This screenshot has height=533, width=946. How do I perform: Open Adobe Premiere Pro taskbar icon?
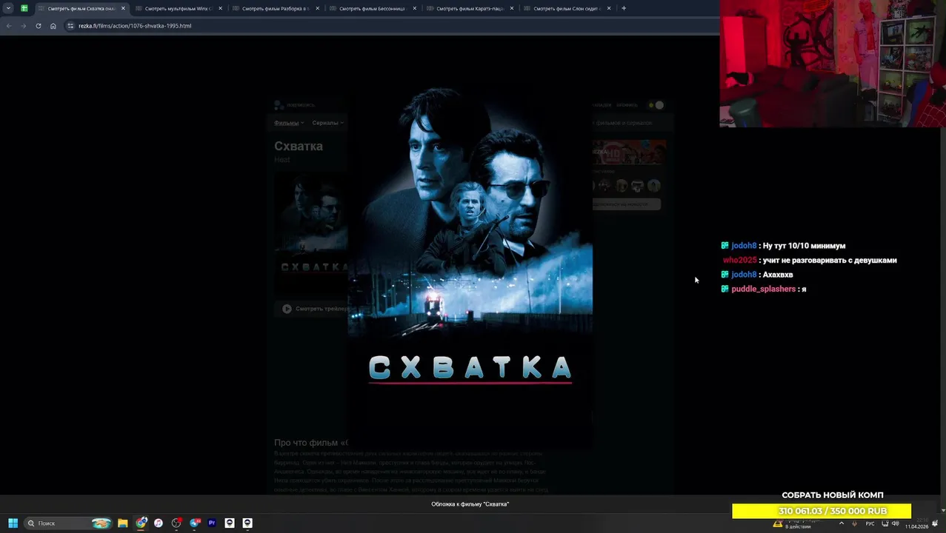coord(212,523)
